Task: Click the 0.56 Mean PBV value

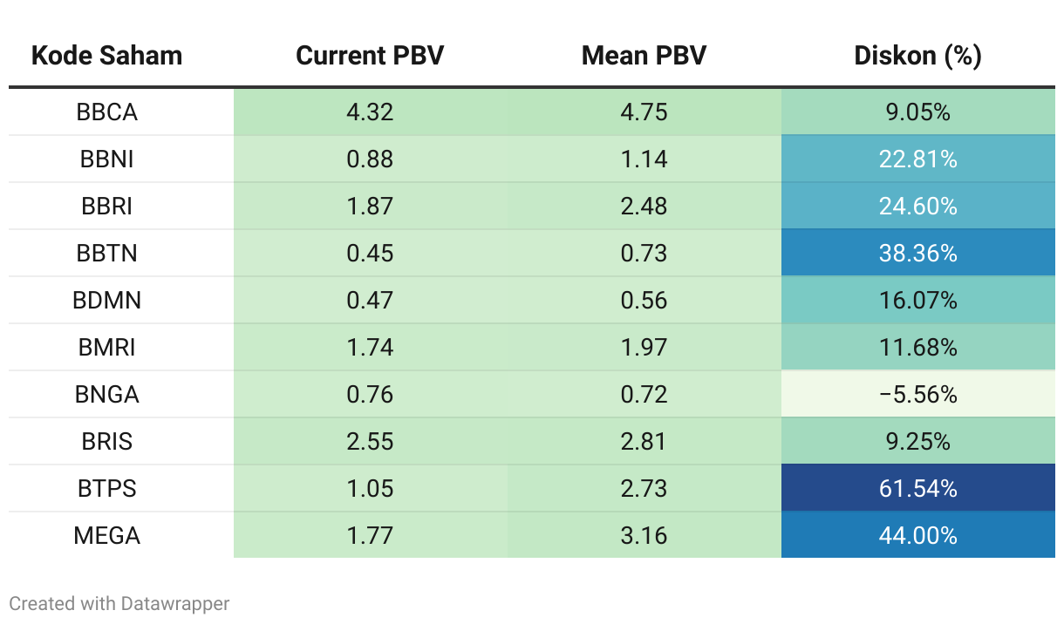Action: pyautogui.click(x=644, y=300)
